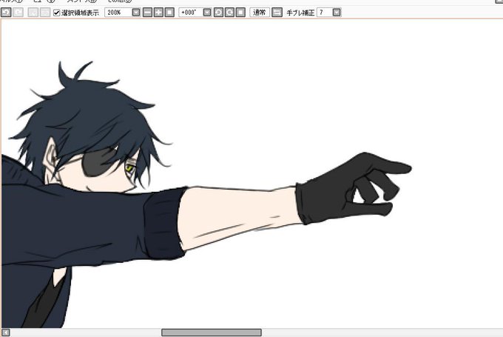The image size is (503, 337).
Task: Open the 手ブレ補正 stabilizer dropdown
Action: pyautogui.click(x=337, y=13)
